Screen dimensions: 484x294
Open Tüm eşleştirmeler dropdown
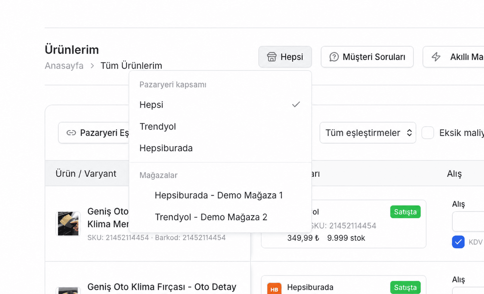[x=368, y=133]
